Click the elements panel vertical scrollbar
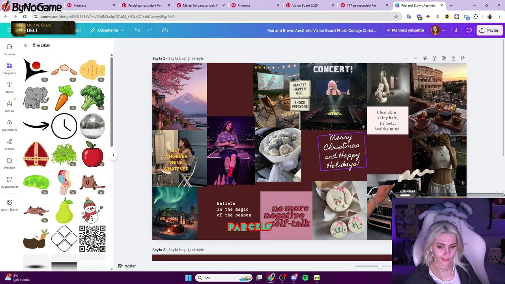505x284 pixels. (x=112, y=103)
